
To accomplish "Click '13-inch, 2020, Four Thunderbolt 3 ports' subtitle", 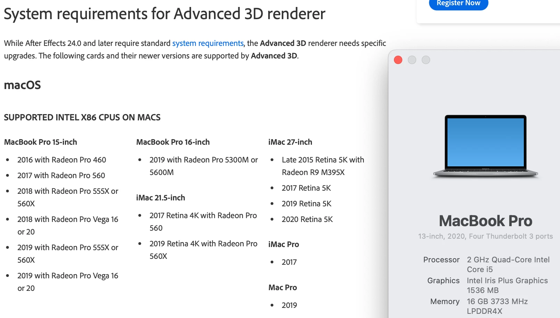I will point(486,236).
